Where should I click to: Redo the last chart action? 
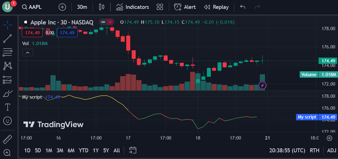(257, 7)
